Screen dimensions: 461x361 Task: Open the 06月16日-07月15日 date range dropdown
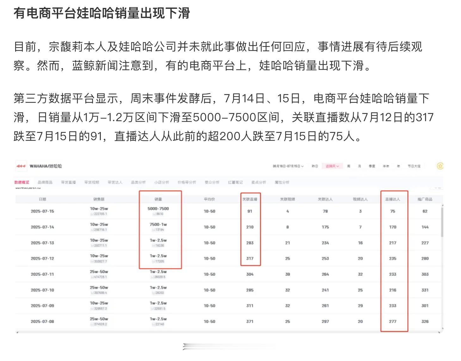click(x=288, y=166)
